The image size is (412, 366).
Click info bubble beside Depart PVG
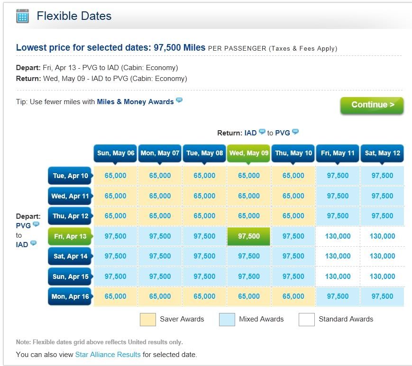[36, 224]
